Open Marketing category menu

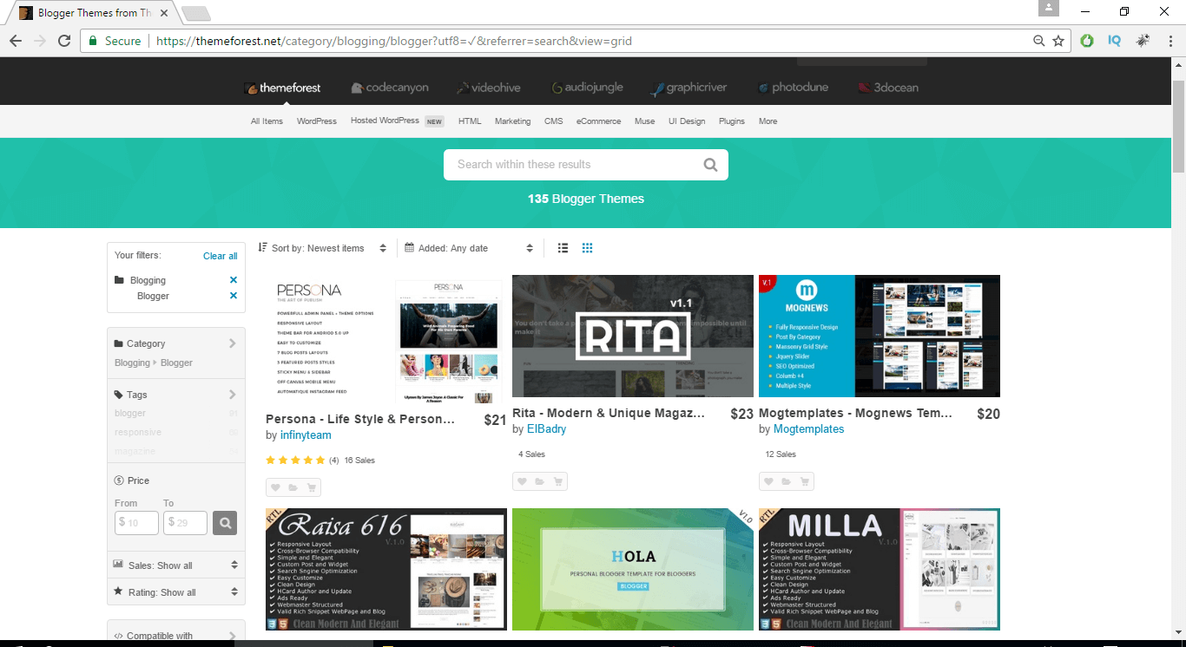tap(512, 121)
